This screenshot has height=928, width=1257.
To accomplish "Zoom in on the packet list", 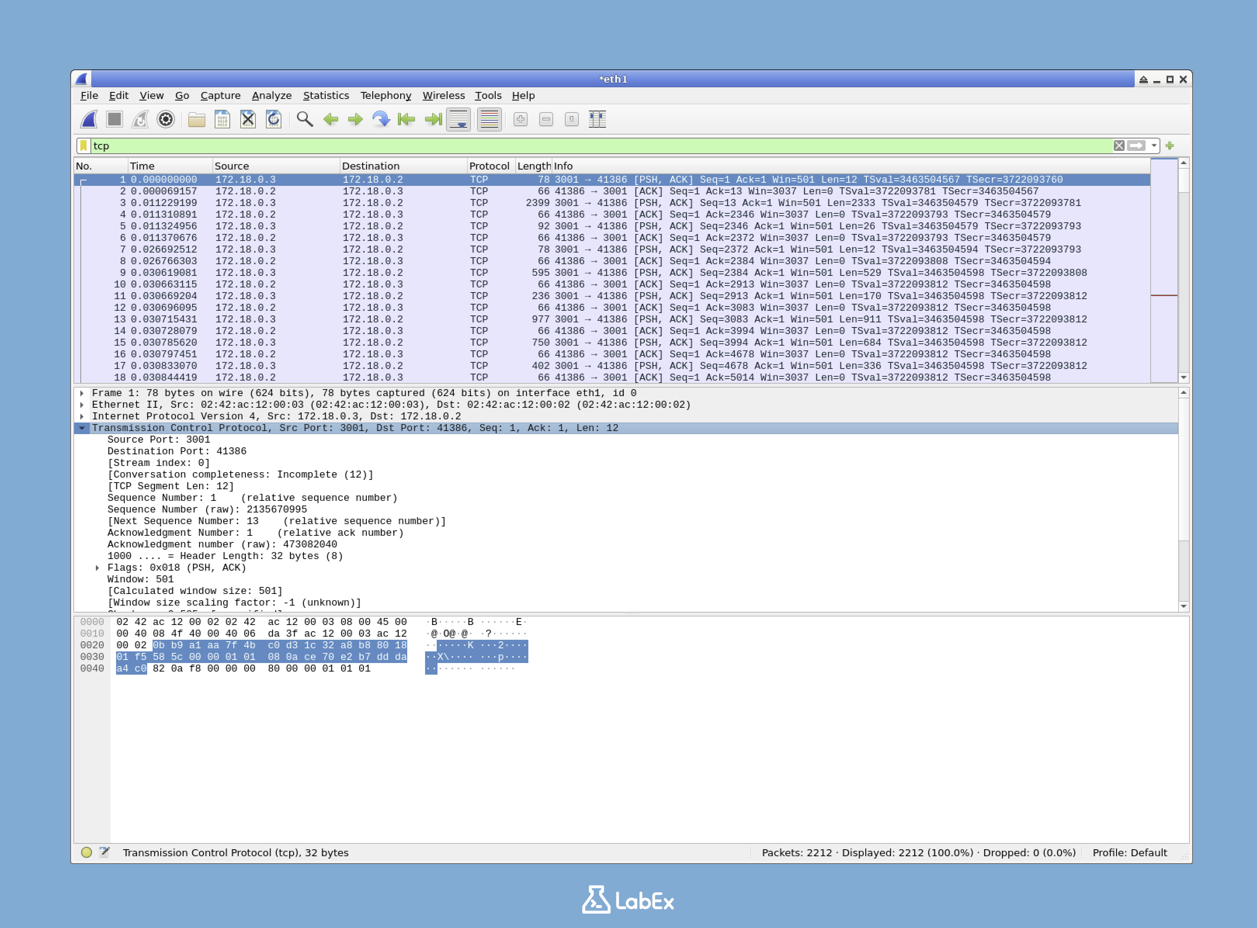I will point(520,119).
